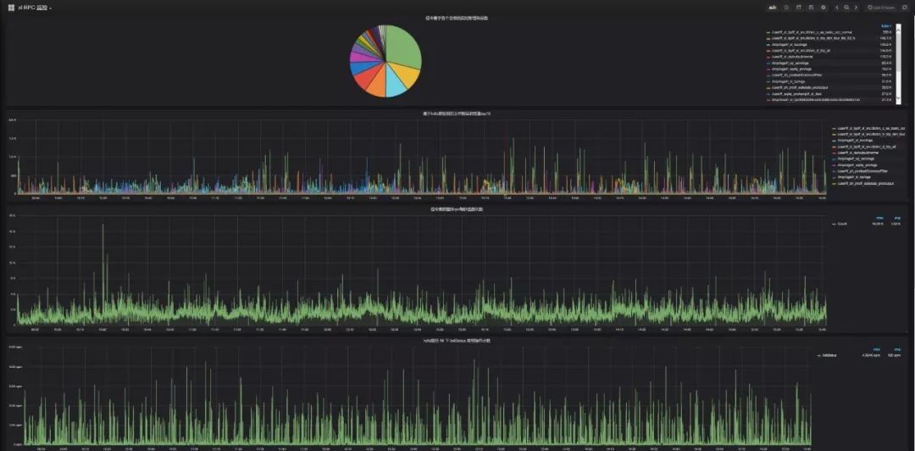Toggle first series in pie chart legend
915x451 pixels.
809,32
